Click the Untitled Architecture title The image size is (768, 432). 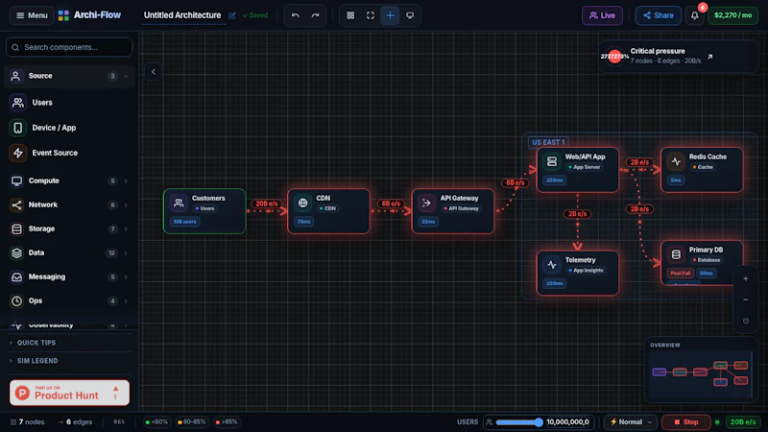pyautogui.click(x=182, y=15)
